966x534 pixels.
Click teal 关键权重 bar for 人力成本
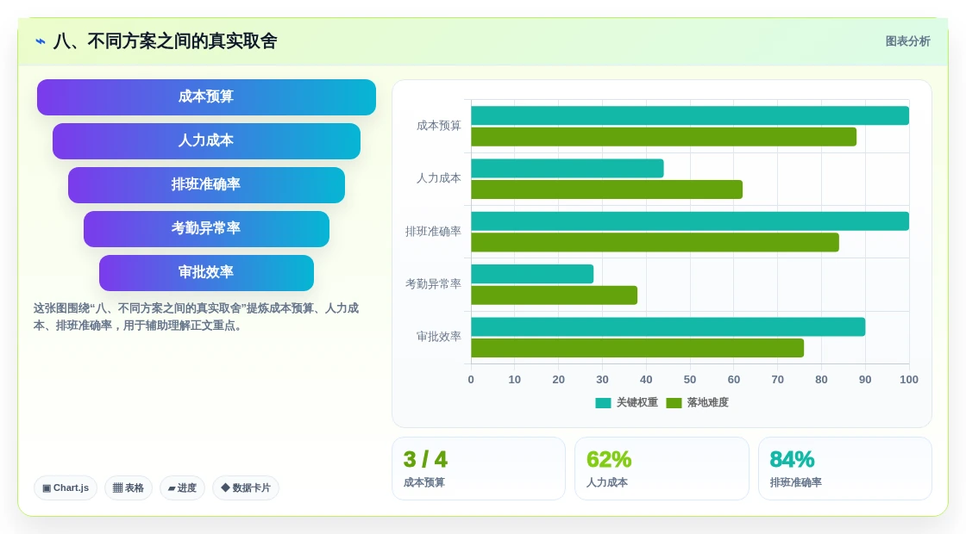pos(568,169)
